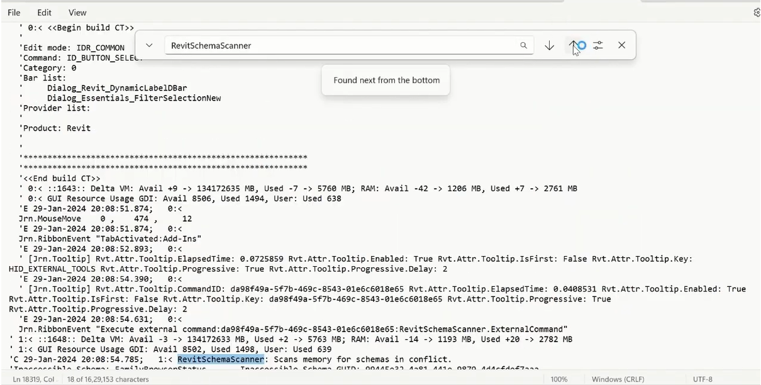761x385 pixels.
Task: Open the View menu
Action: point(77,13)
